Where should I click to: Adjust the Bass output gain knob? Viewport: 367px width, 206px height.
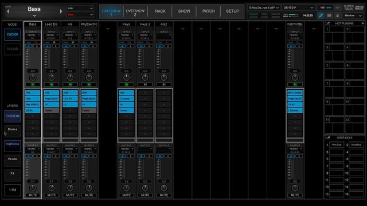(33, 188)
